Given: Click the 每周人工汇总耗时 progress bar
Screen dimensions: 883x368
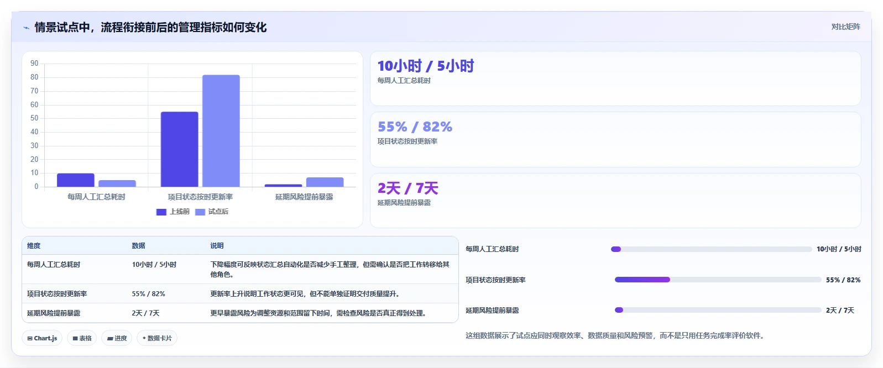Looking at the screenshot, I should click(x=711, y=249).
